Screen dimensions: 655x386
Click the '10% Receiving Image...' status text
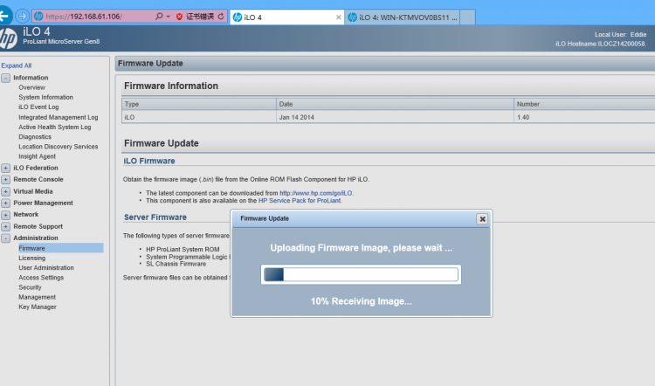361,301
